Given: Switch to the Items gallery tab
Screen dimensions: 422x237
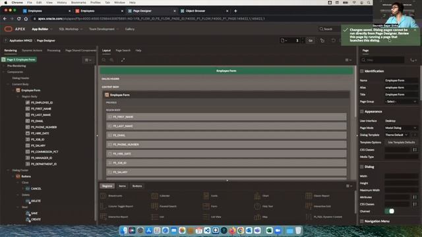Looking at the screenshot, I should (122, 186).
